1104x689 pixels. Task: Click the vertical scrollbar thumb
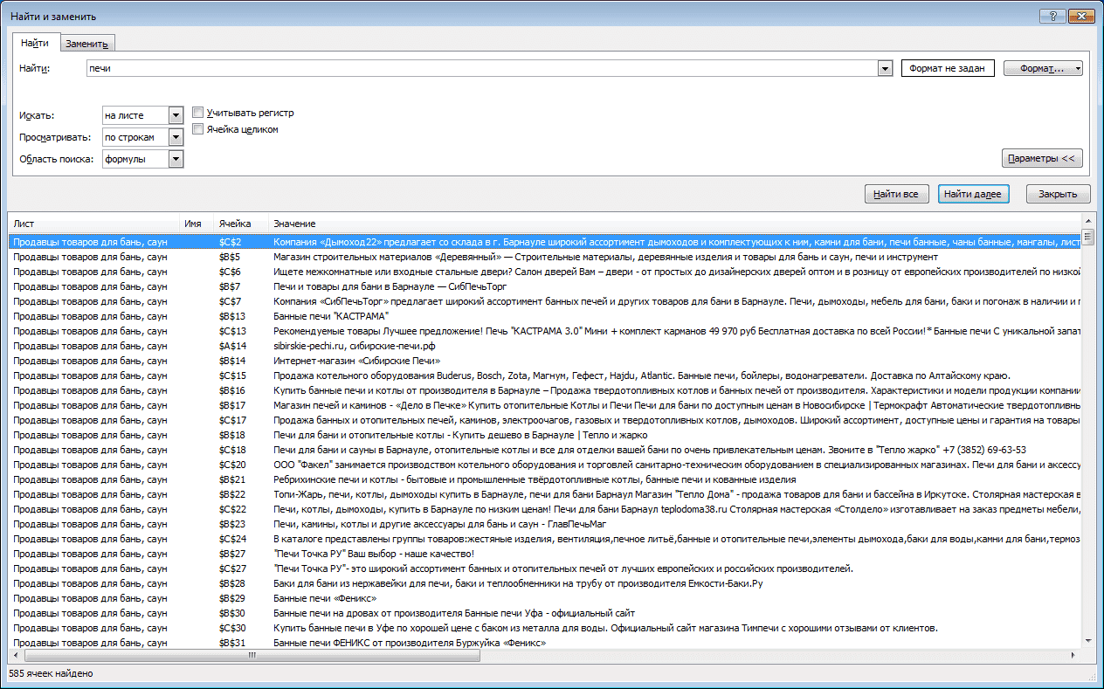click(1089, 237)
